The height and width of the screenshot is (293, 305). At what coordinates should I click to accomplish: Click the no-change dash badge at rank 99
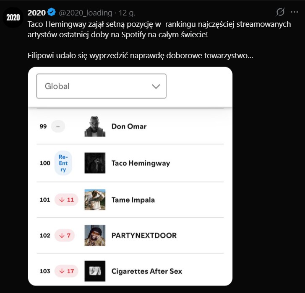[58, 126]
